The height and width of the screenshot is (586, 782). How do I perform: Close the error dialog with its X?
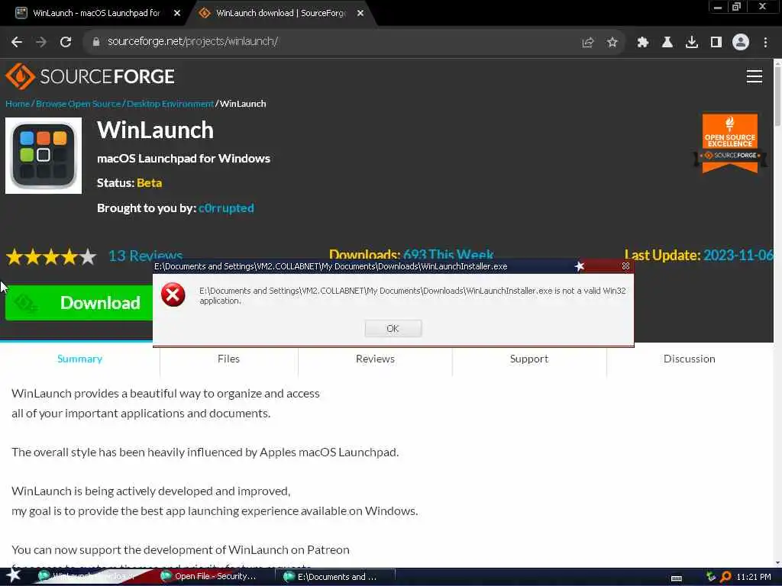tap(625, 266)
